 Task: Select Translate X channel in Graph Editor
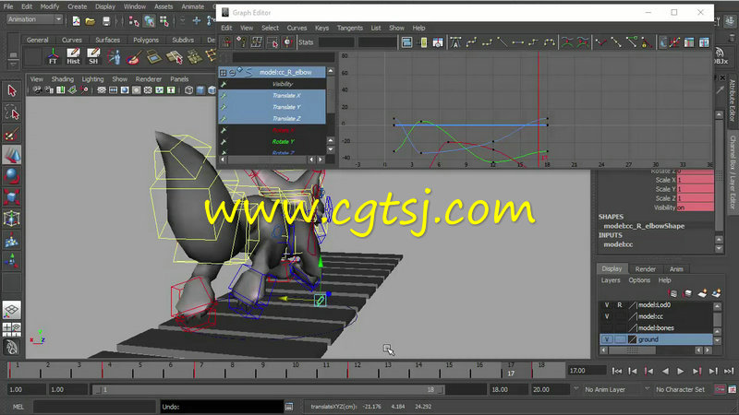272,96
